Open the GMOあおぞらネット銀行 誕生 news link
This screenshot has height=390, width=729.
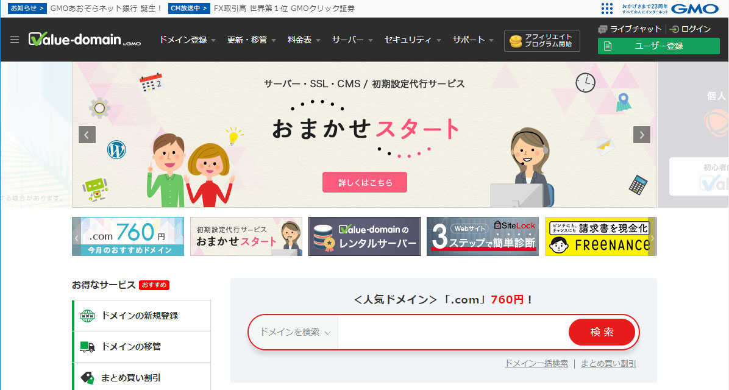[106, 9]
